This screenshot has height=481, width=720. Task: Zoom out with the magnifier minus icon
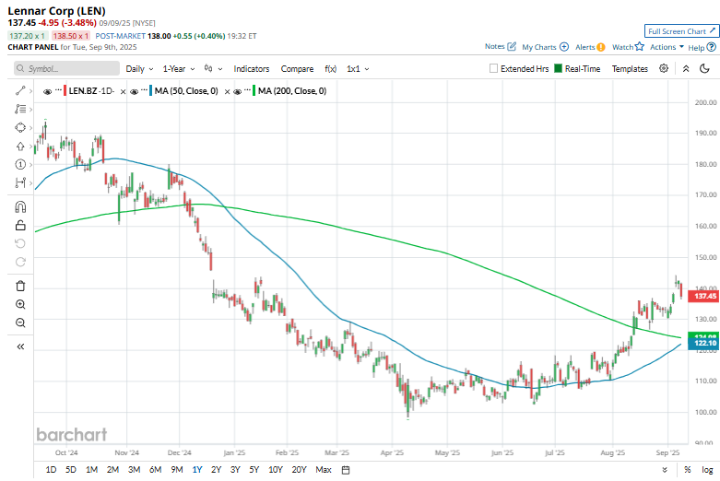point(20,323)
